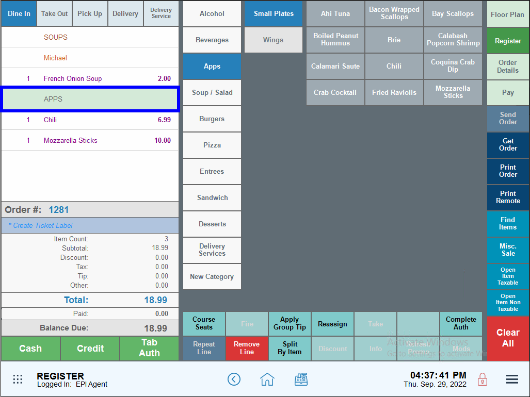Select the Wings subcategory
Image resolution: width=530 pixels, height=397 pixels.
point(274,40)
